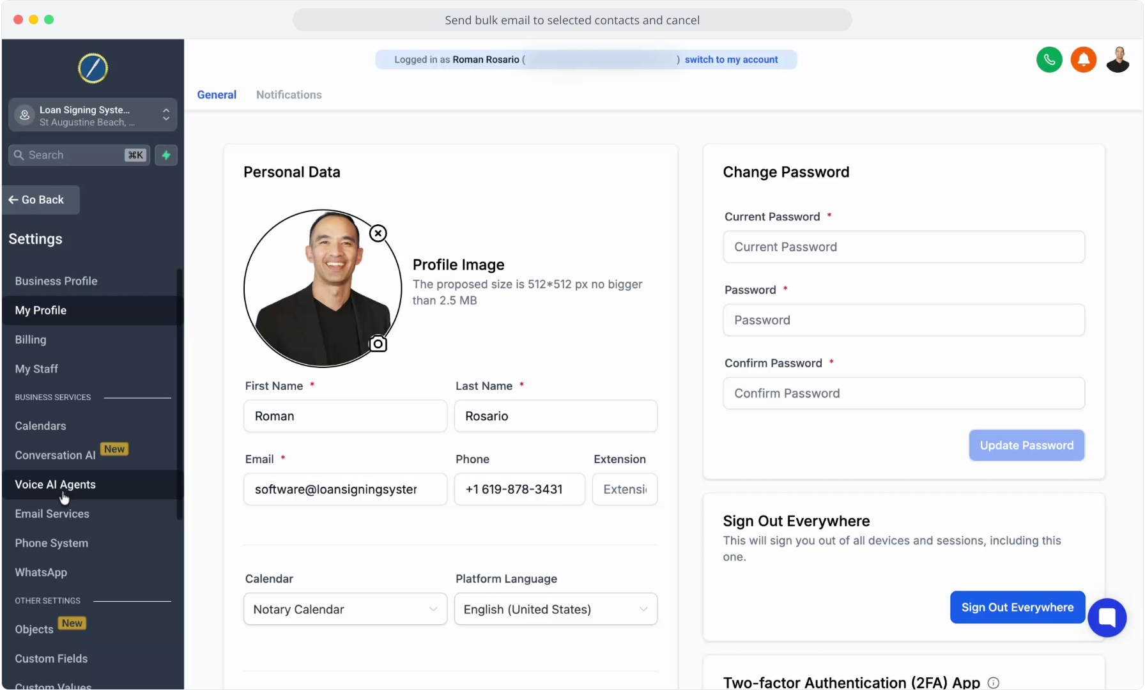Viewport: 1145px width, 690px height.
Task: Open Calendars settings
Action: (x=40, y=426)
